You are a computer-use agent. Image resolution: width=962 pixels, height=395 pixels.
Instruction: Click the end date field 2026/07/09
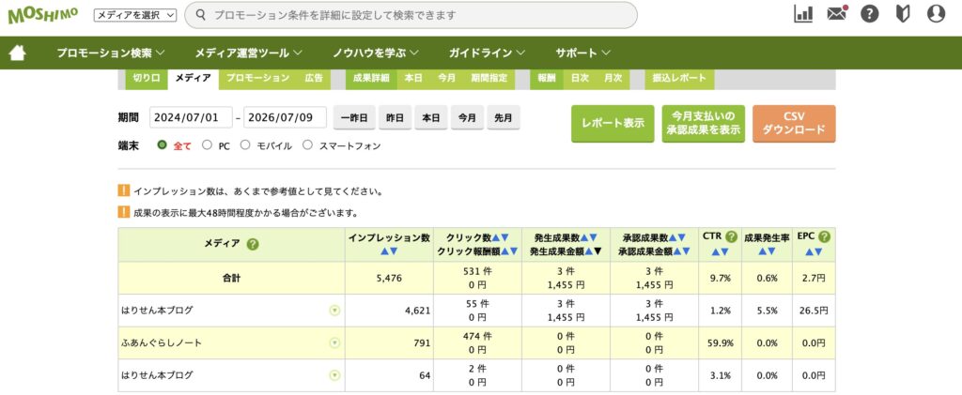[286, 118]
